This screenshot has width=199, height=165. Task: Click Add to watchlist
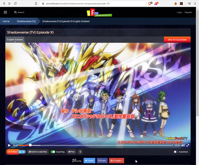[38, 152]
